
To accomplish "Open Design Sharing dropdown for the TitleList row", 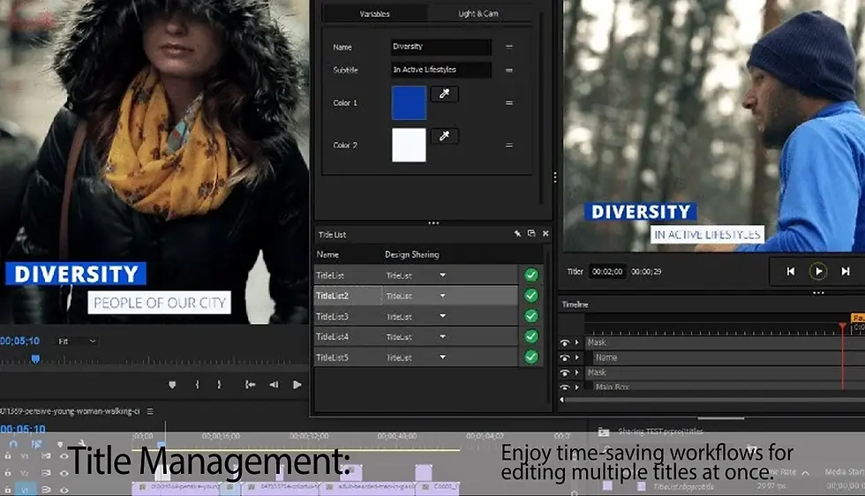I will click(442, 274).
